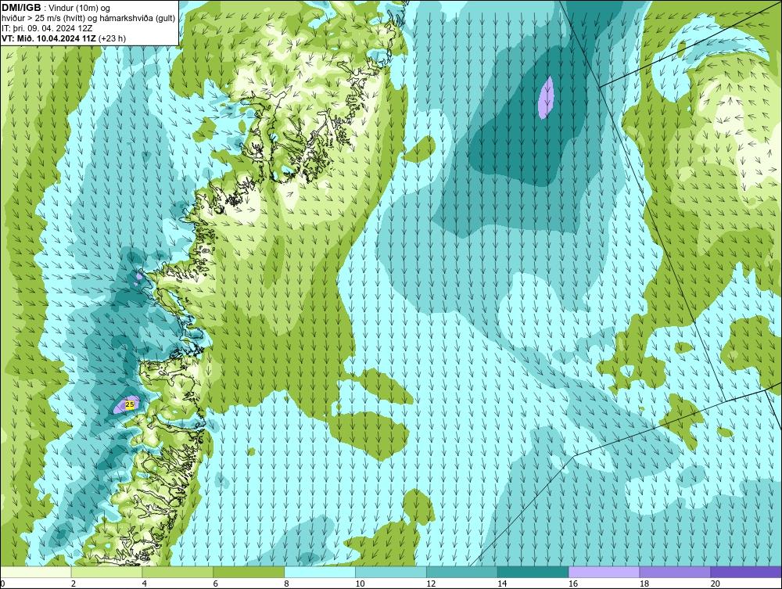Click the legend scale label 16
The height and width of the screenshot is (589, 782).
click(573, 584)
